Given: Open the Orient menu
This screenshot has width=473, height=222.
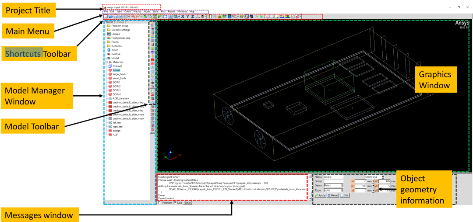Looking at the screenshot, I should click(127, 11).
